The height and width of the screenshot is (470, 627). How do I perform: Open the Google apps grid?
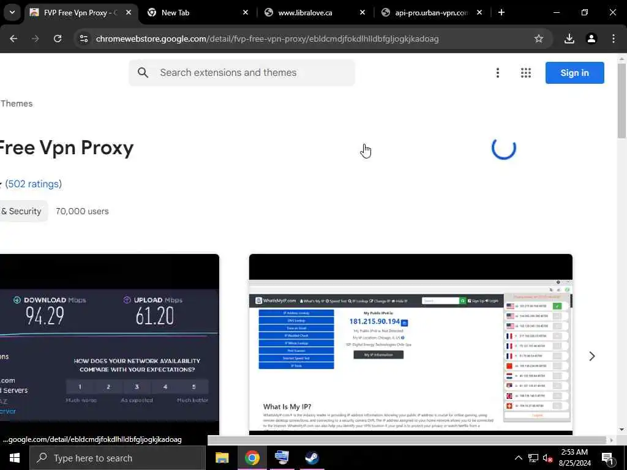coord(526,73)
